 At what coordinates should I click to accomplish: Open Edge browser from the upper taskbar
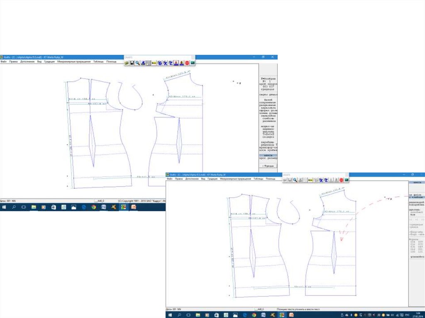(x=84, y=207)
